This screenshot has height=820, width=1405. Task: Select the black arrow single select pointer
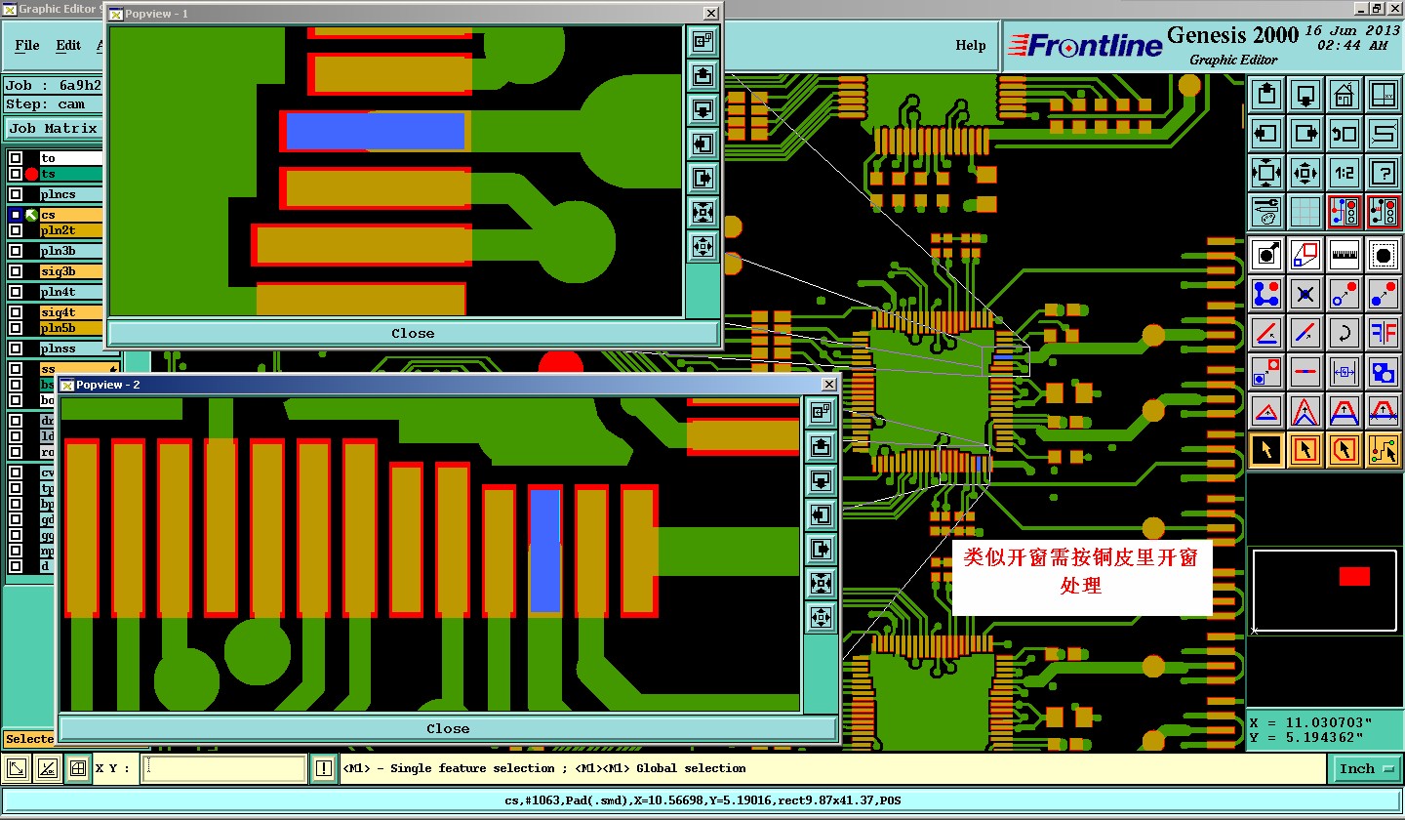tap(1266, 450)
